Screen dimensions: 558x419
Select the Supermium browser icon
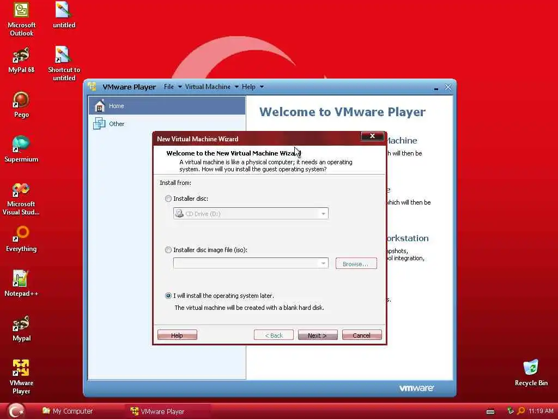pos(21,149)
